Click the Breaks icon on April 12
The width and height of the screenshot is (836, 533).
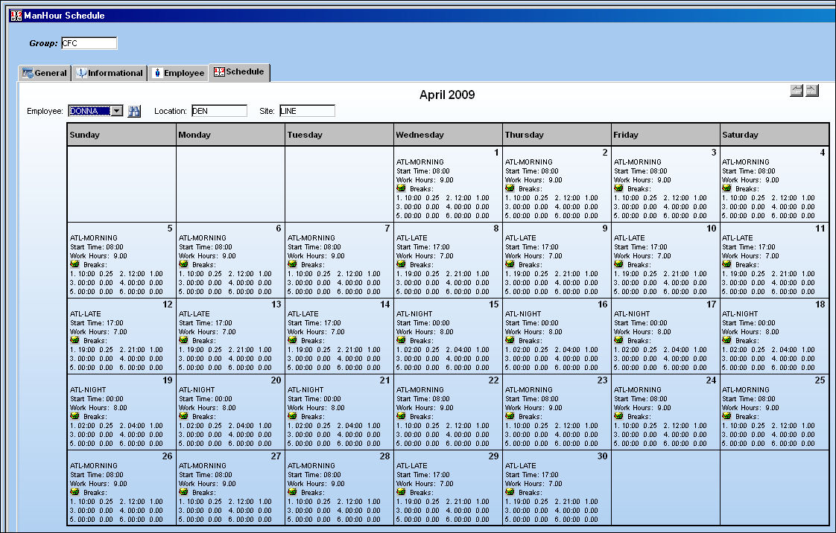(75, 340)
